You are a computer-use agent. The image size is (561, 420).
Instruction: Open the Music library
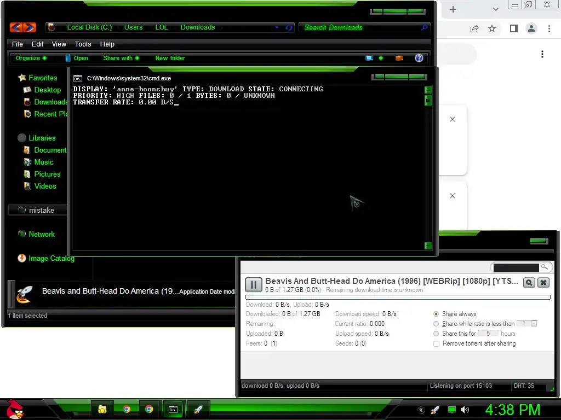pos(44,162)
